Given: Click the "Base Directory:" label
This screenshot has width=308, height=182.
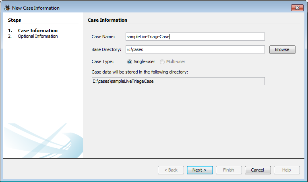Looking at the screenshot, I should click(106, 49).
